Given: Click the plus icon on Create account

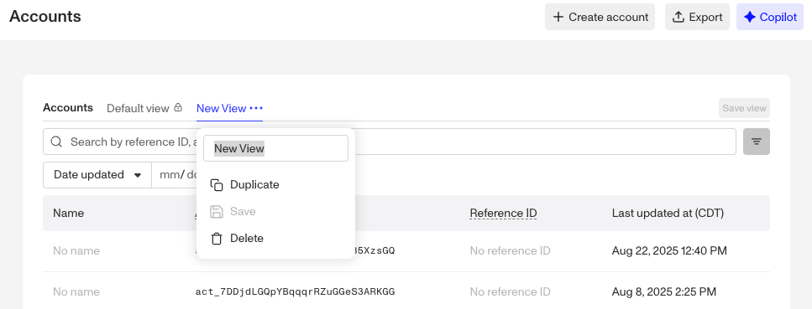Looking at the screenshot, I should point(558,17).
